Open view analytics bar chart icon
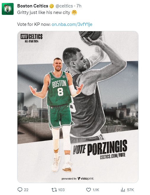The image size is (150, 195). point(123,190)
